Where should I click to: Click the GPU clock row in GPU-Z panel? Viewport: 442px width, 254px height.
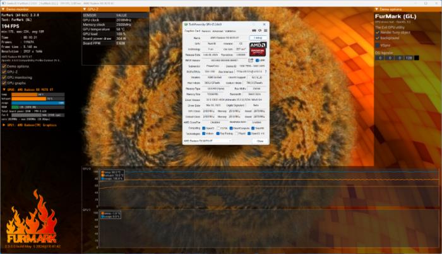tap(116, 20)
